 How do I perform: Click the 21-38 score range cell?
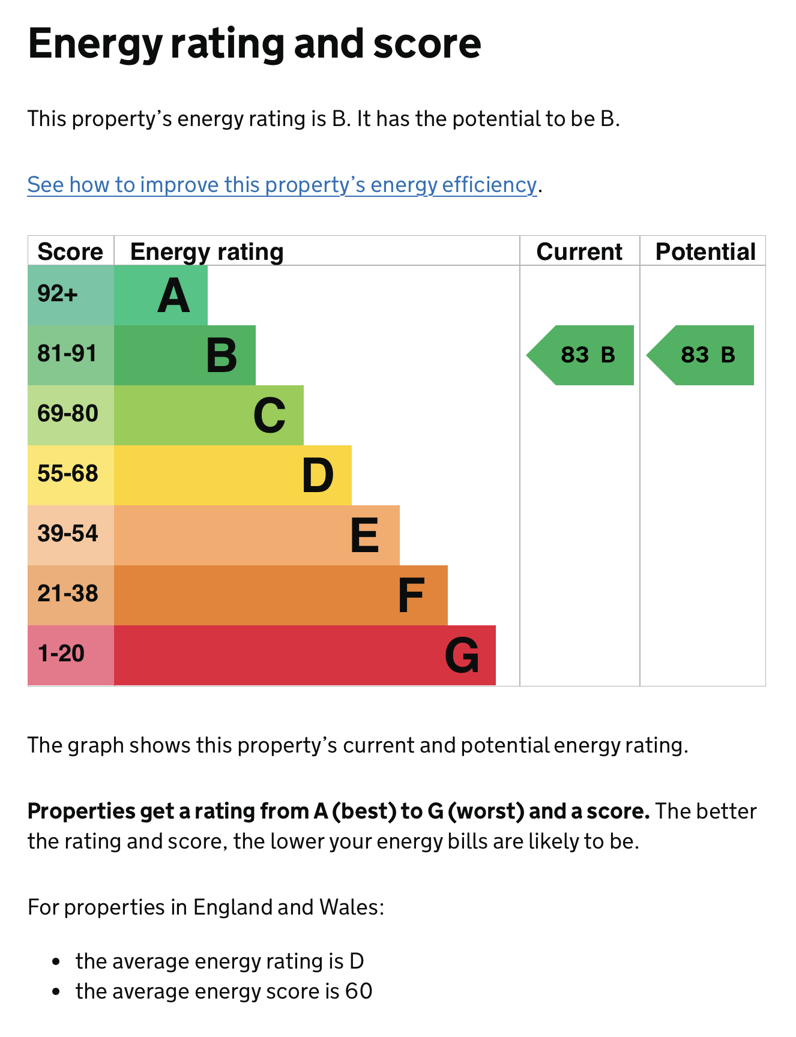pyautogui.click(x=71, y=595)
